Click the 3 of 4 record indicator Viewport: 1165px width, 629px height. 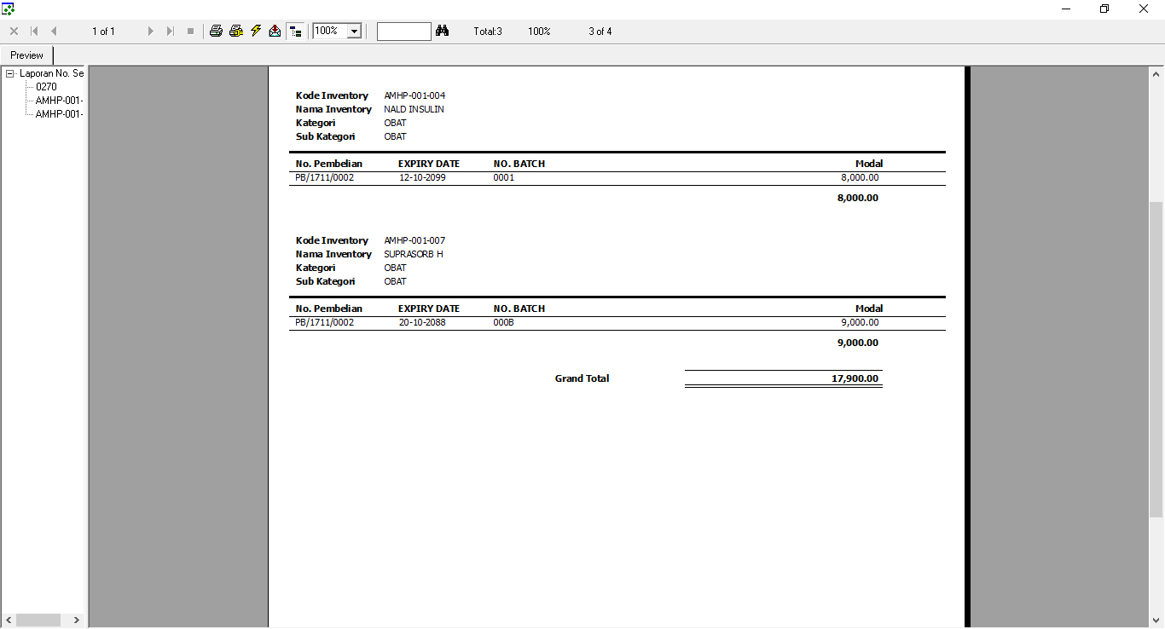[600, 32]
